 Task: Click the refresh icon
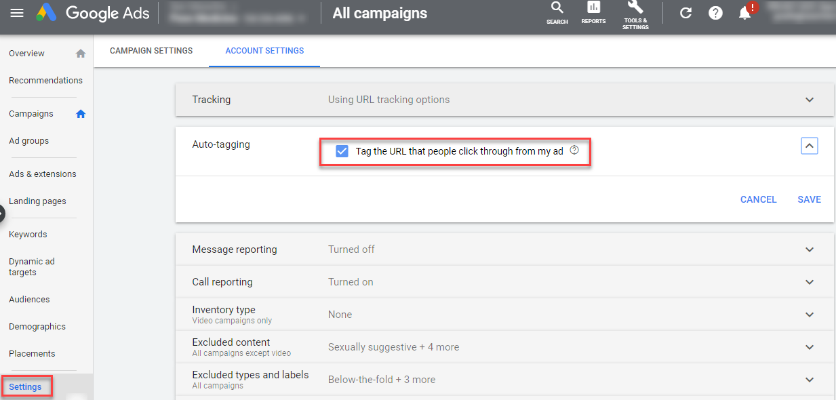[x=685, y=12]
